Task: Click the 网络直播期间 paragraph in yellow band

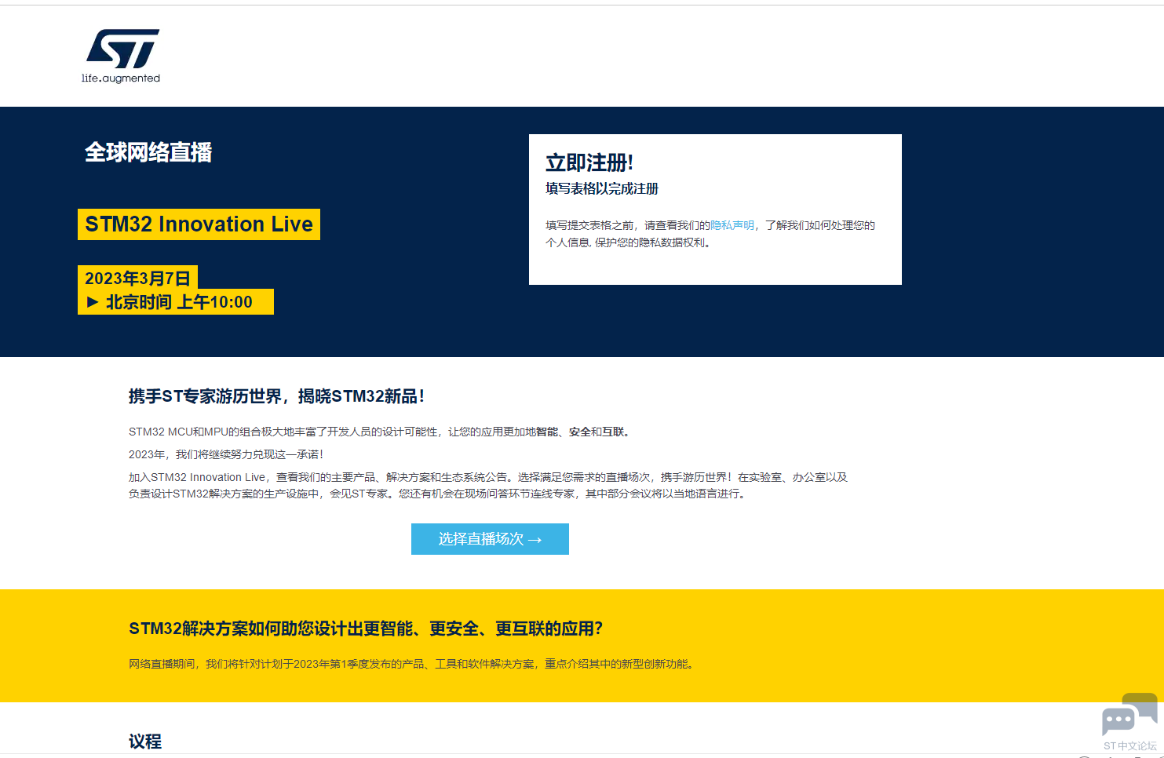Action: tap(411, 664)
